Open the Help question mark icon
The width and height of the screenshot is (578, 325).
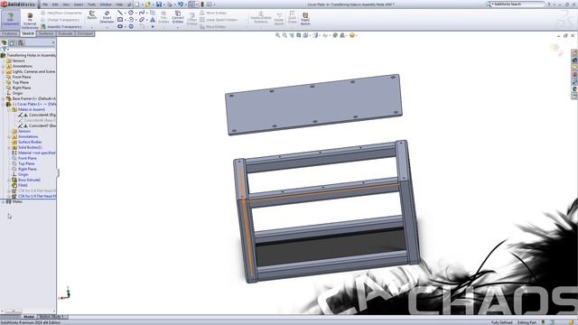pyautogui.click(x=549, y=4)
